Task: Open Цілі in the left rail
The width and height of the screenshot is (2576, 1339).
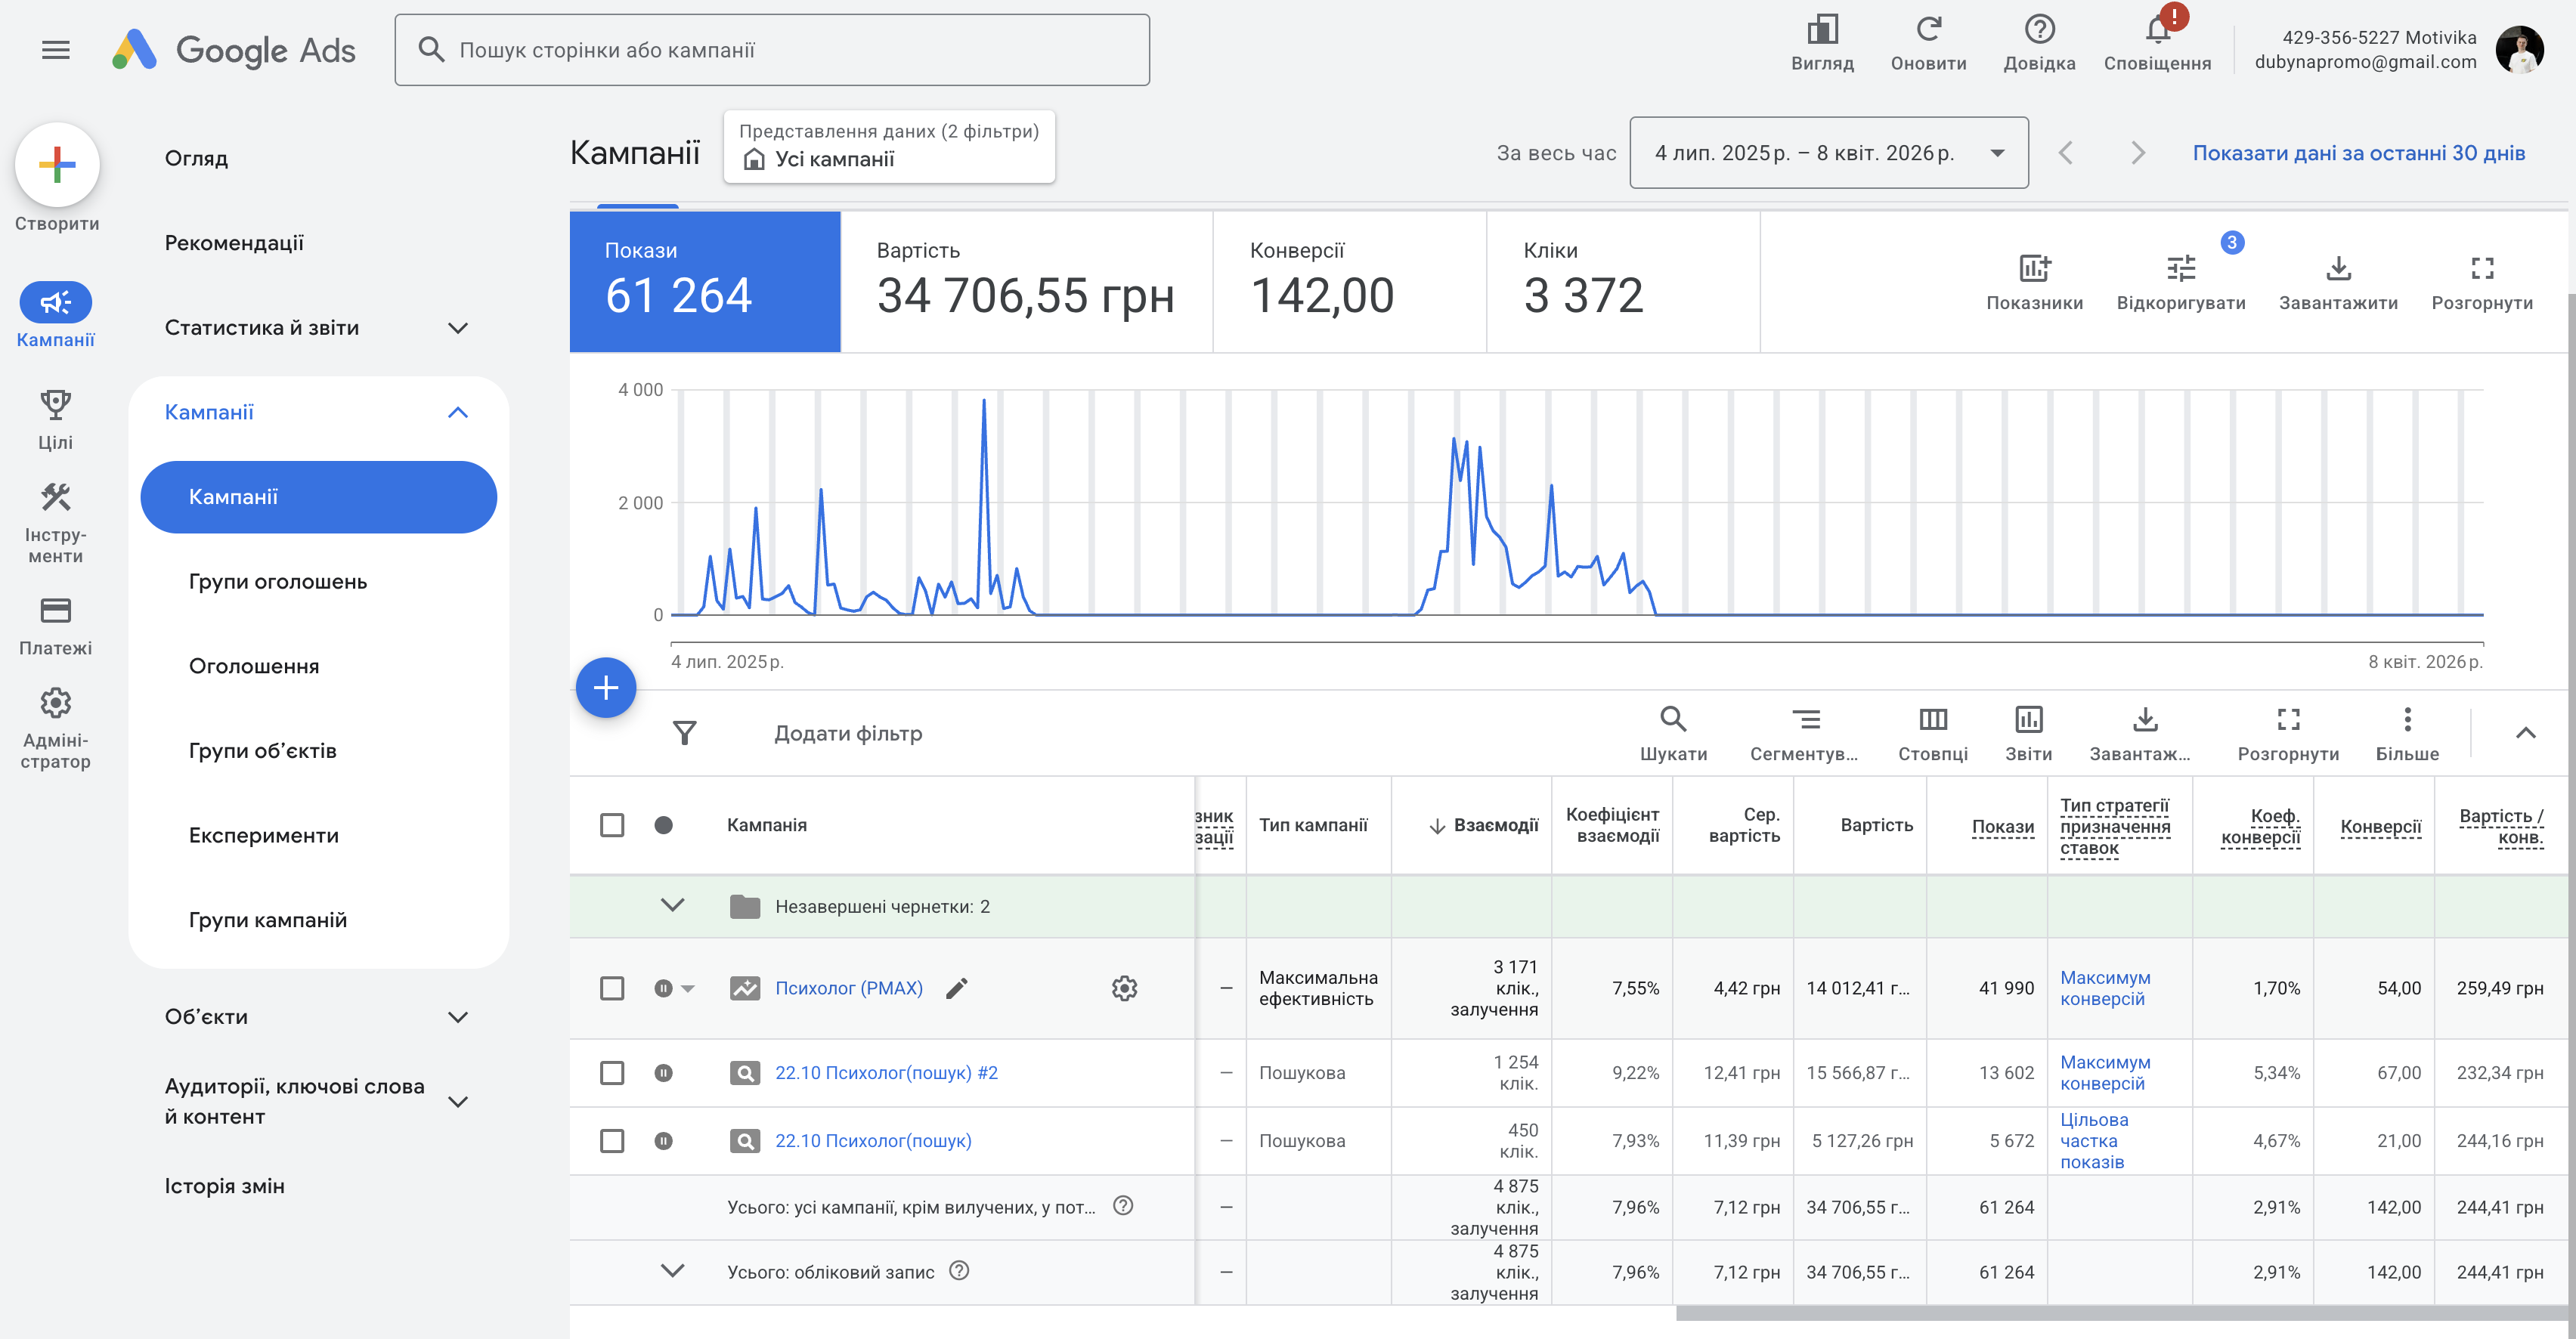Action: [x=56, y=420]
